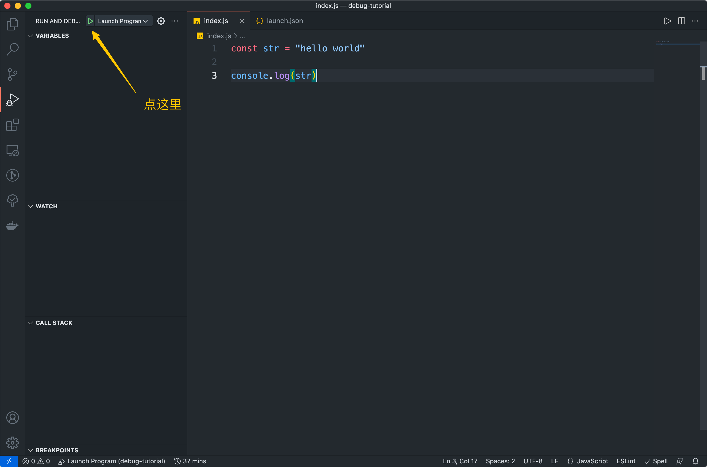
Task: Open the Explorer view icon
Action: (x=12, y=24)
